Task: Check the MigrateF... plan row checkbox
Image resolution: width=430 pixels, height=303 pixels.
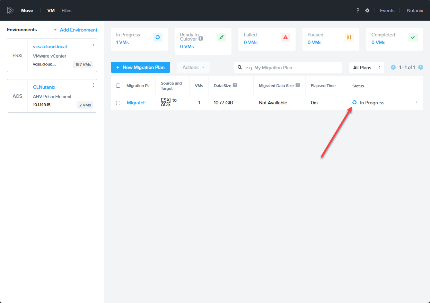Action: tap(118, 103)
